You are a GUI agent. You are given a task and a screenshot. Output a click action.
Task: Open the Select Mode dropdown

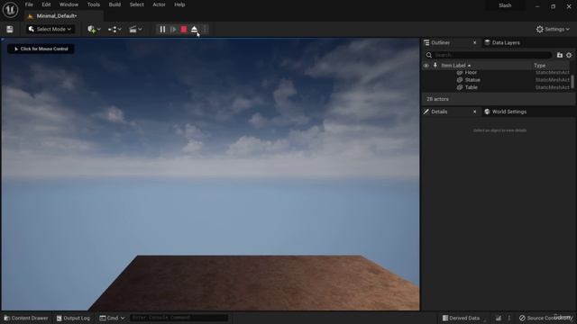coord(50,29)
